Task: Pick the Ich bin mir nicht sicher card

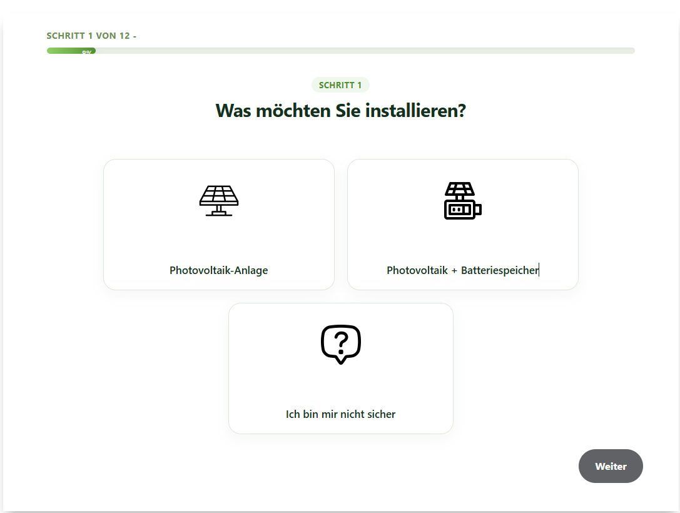Action: 341,368
